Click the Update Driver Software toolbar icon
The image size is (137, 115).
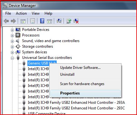[69, 21]
